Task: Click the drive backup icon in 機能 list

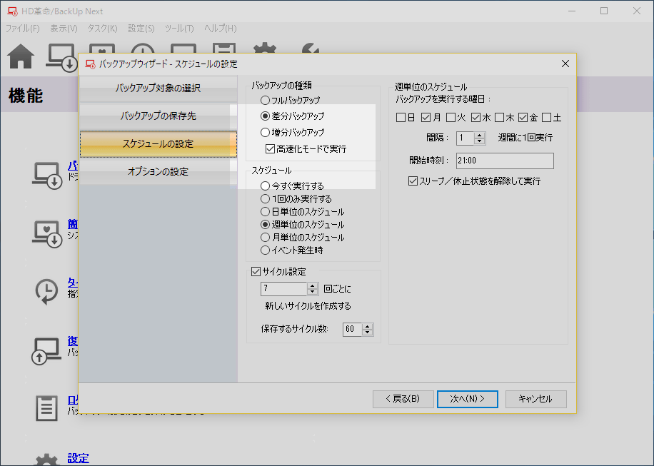Action: [x=47, y=176]
